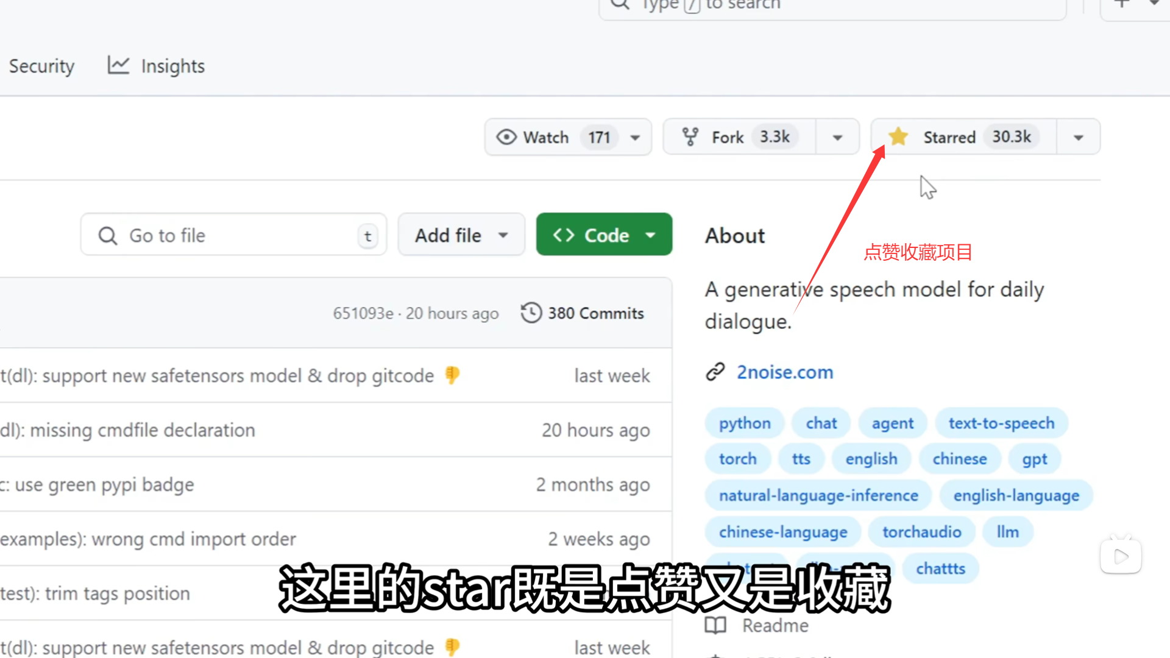Screen dimensions: 1170x658
Task: Click the search magnifier icon in top bar
Action: pos(620,5)
